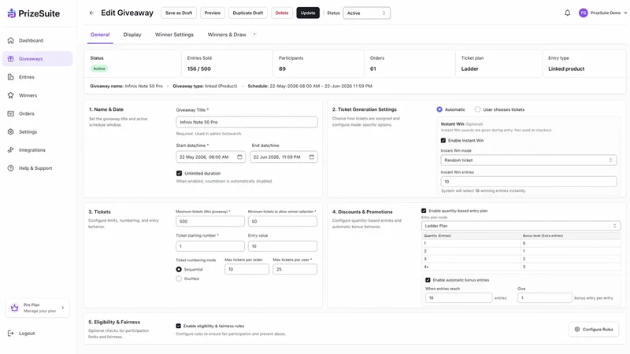Click the red Delete button
630x354 pixels.
[x=282, y=13]
